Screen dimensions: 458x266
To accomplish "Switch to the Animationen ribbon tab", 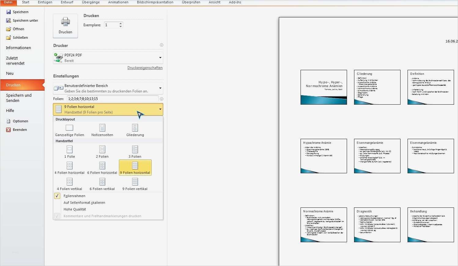I will tap(118, 2).
